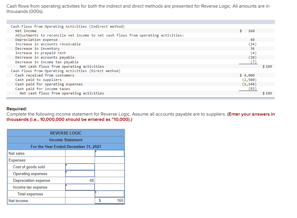The height and width of the screenshot is (218, 297).
Task: Select the Income Statement header row
Action: [65, 140]
